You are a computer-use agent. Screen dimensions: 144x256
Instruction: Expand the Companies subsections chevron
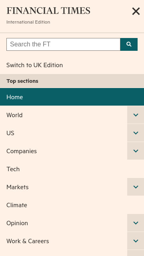pos(136,151)
